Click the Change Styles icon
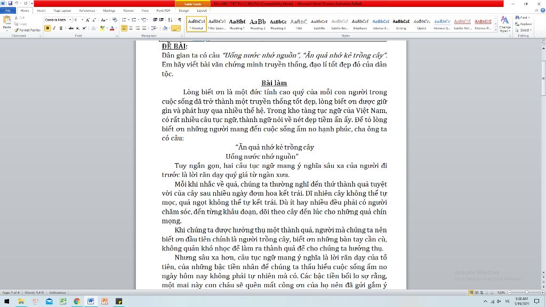Screen dimensions: 546x307 click(504, 23)
